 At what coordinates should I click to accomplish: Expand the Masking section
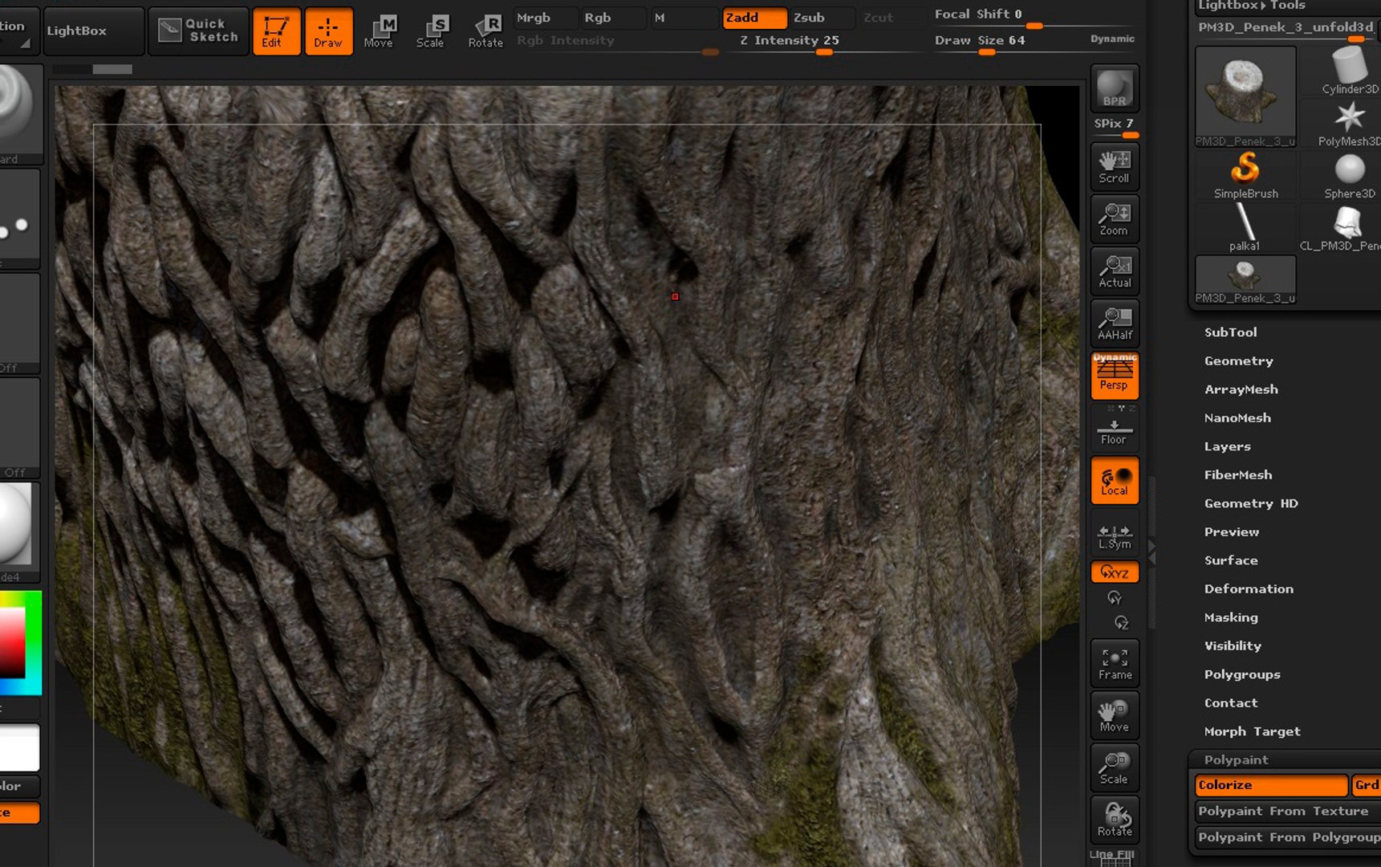click(x=1231, y=617)
